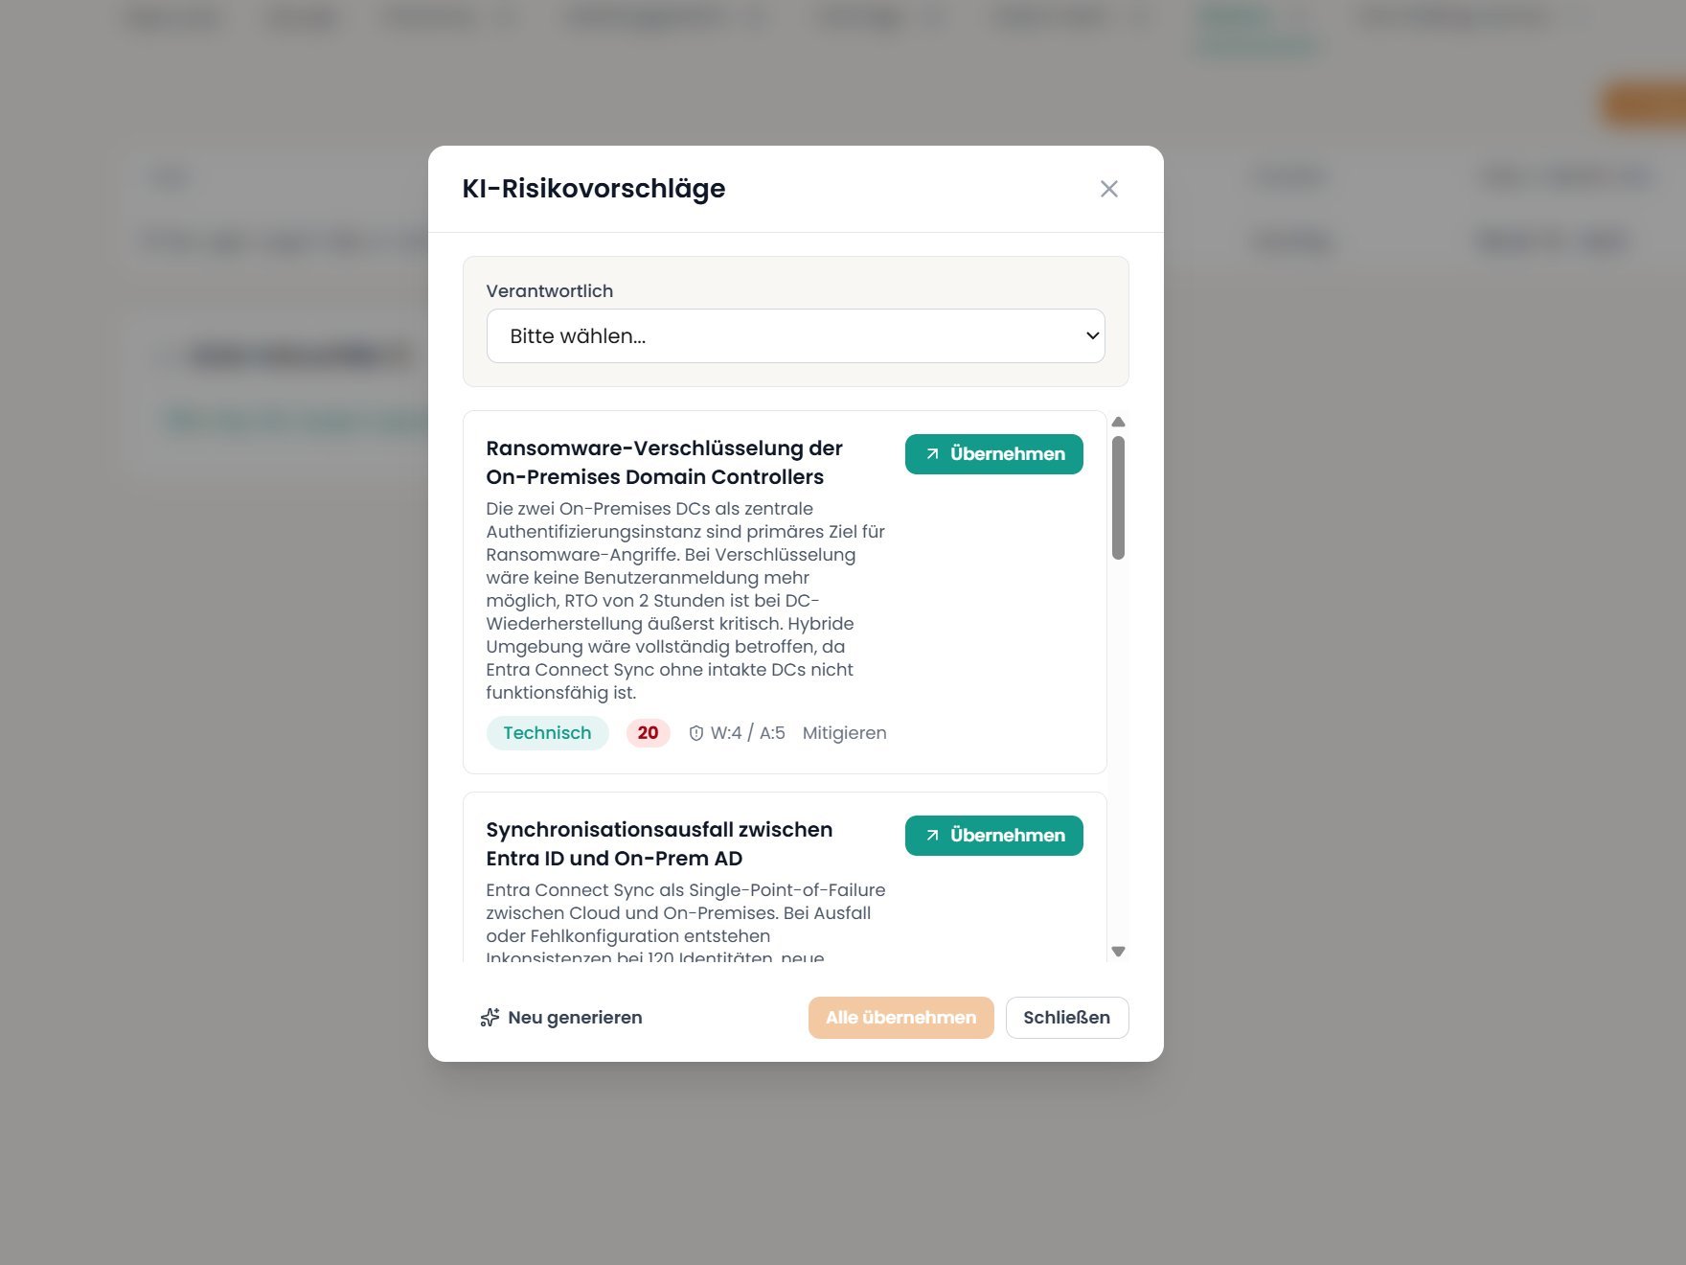This screenshot has height=1265, width=1686.
Task: Click the shield icon next to W:4 / A:5
Action: click(x=696, y=734)
